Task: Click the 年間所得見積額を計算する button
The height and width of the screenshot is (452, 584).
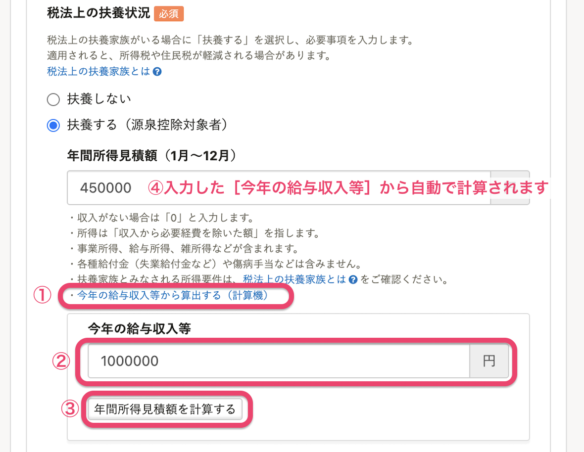Action: pos(165,409)
